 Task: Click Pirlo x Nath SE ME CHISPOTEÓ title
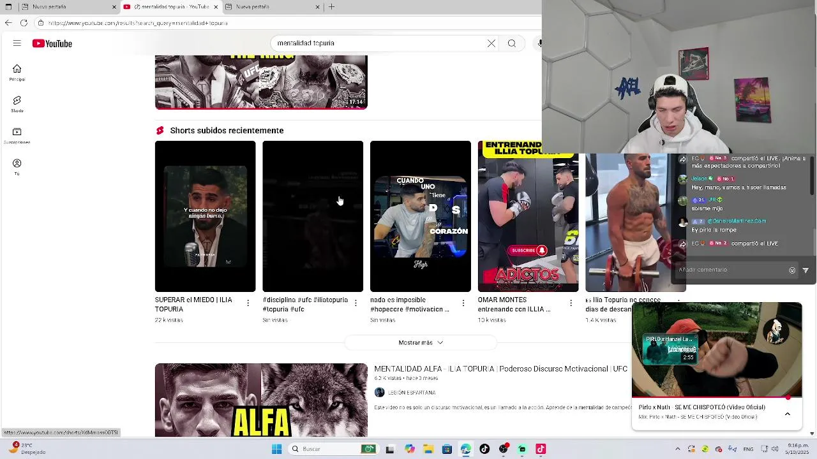[702, 407]
